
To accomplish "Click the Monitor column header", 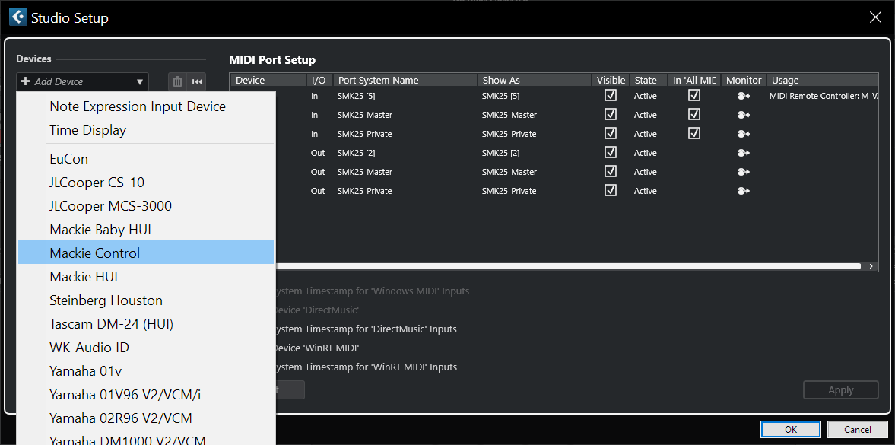I will click(744, 81).
